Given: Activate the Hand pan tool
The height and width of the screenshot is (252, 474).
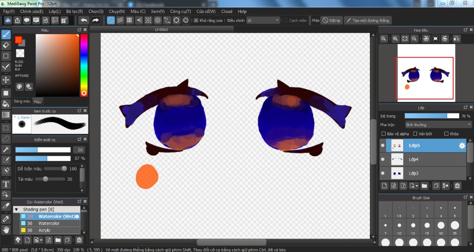Looking at the screenshot, I should click(6, 229).
